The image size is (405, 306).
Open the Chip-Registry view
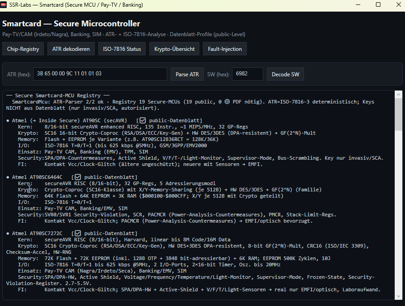coord(23,49)
